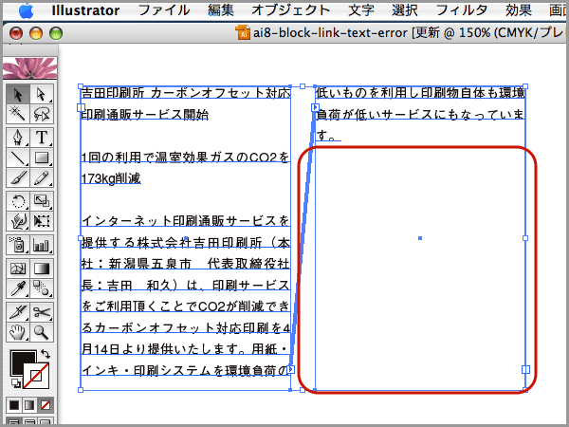Click the text '月14日より提供いたします。用紙・'
The height and width of the screenshot is (427, 569).
point(186,349)
